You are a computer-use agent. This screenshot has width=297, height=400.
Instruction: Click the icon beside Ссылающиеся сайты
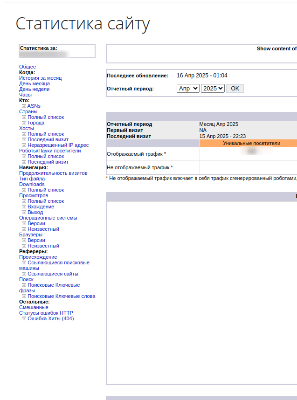click(x=24, y=274)
